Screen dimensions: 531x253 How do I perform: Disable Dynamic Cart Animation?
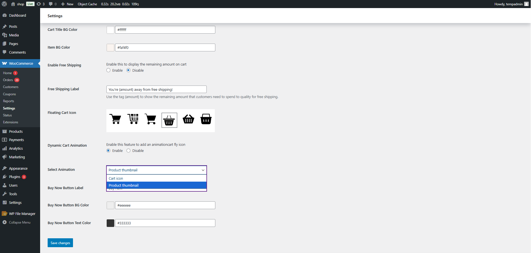tap(128, 151)
